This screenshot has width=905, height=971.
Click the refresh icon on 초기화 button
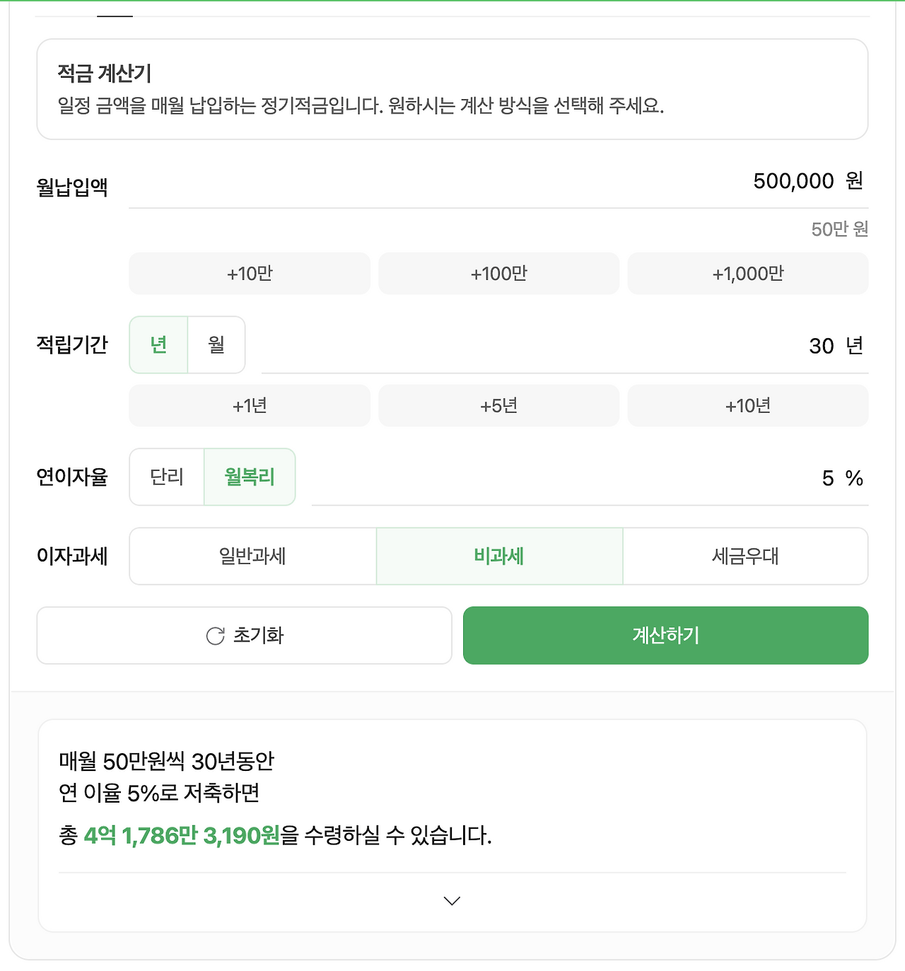[216, 635]
